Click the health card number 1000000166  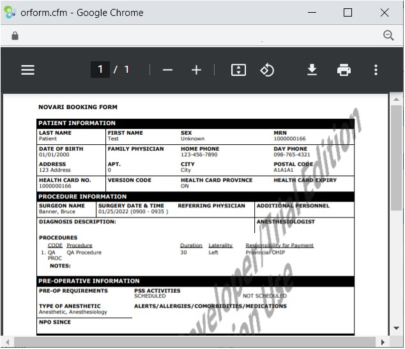coord(55,186)
